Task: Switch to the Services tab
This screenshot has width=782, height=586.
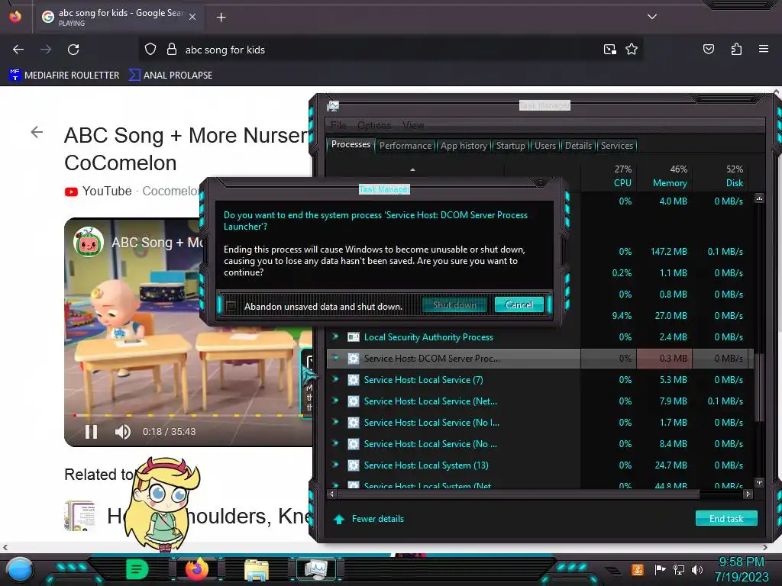Action: 617,146
